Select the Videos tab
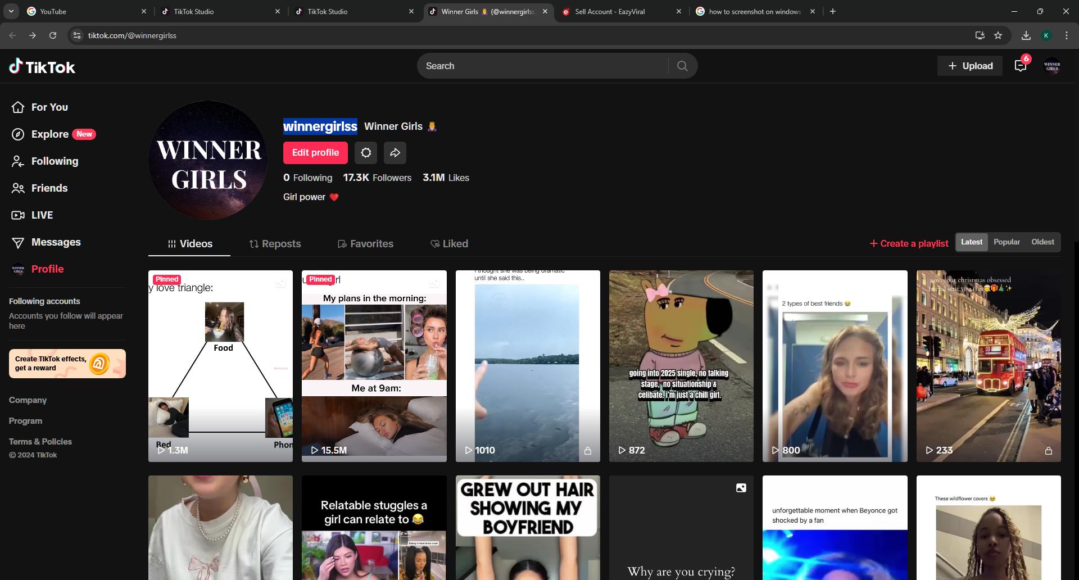Viewport: 1079px width, 580px height. pos(189,244)
